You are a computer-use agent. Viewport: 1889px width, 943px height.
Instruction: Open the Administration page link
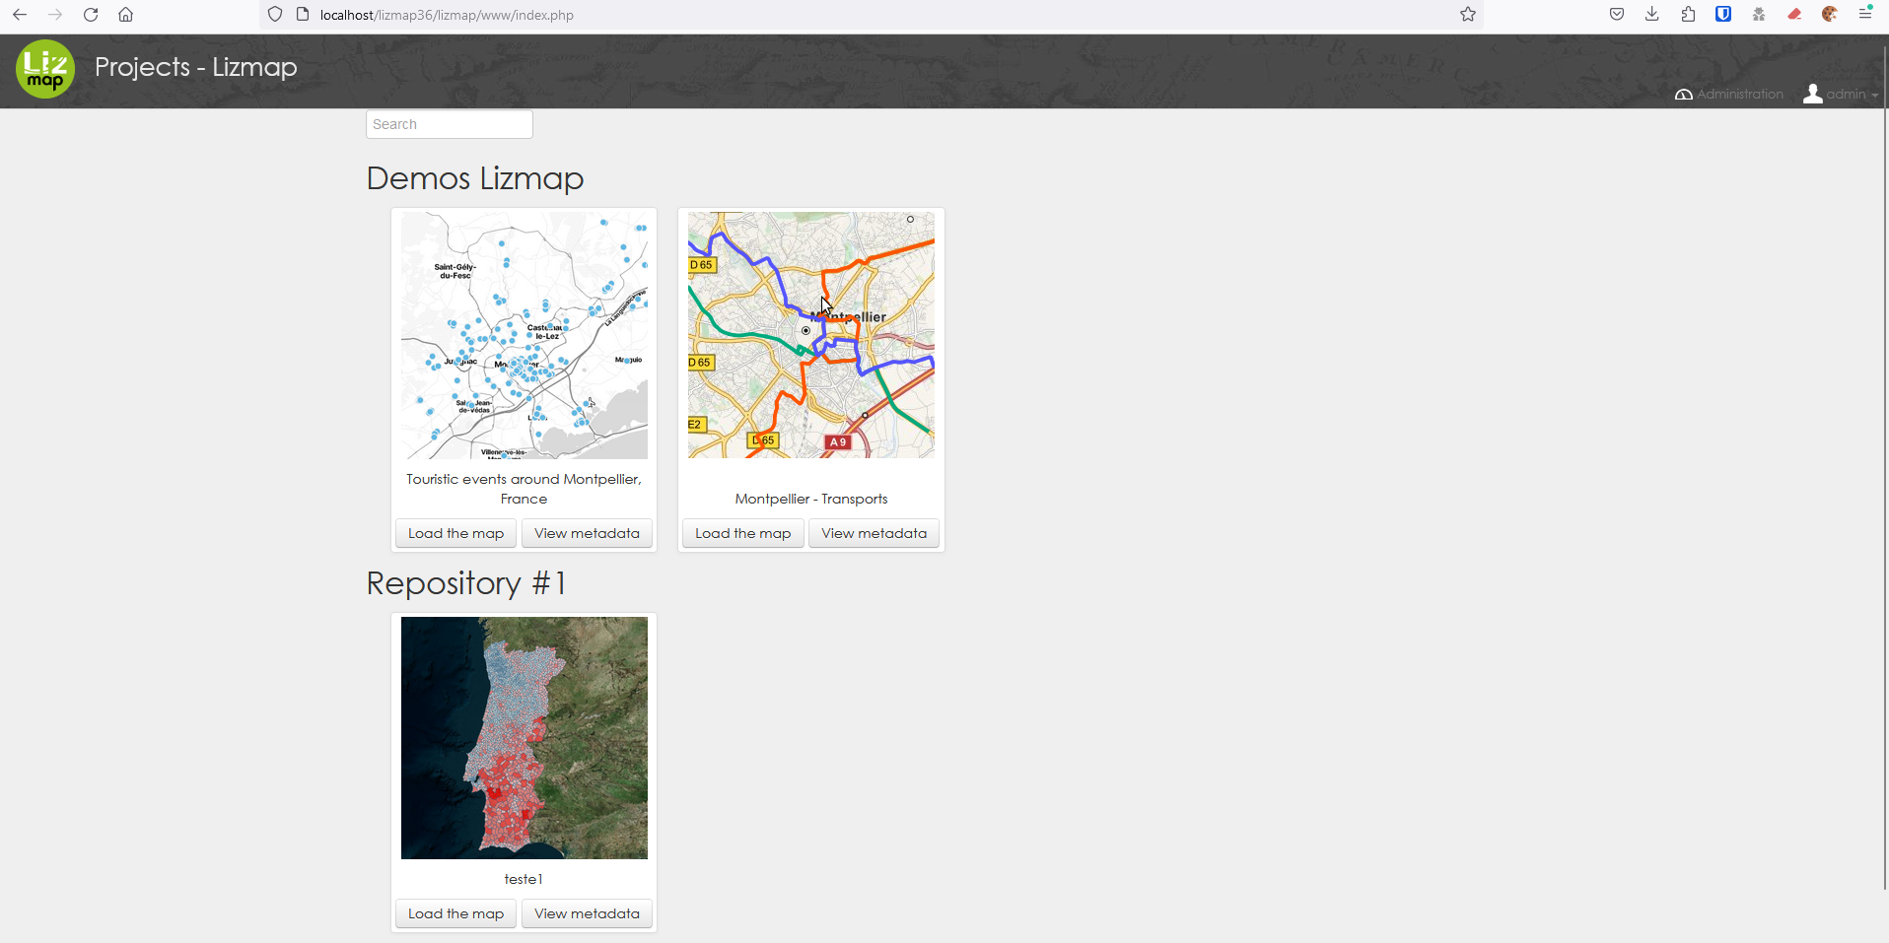coord(1739,94)
